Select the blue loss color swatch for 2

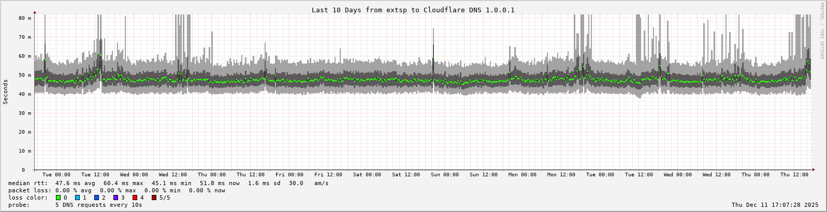pyautogui.click(x=96, y=198)
